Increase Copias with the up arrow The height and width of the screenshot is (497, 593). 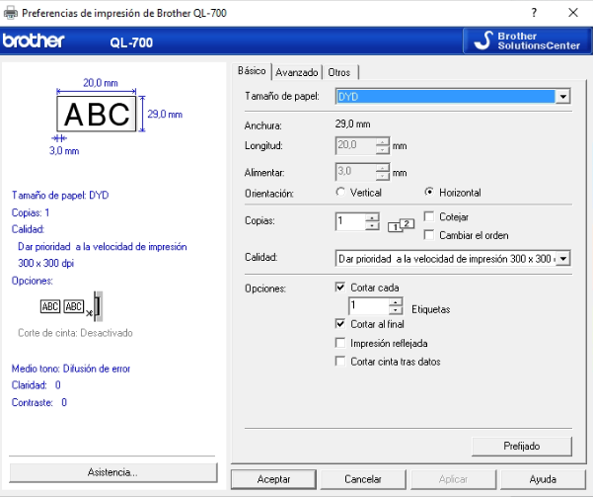372,217
